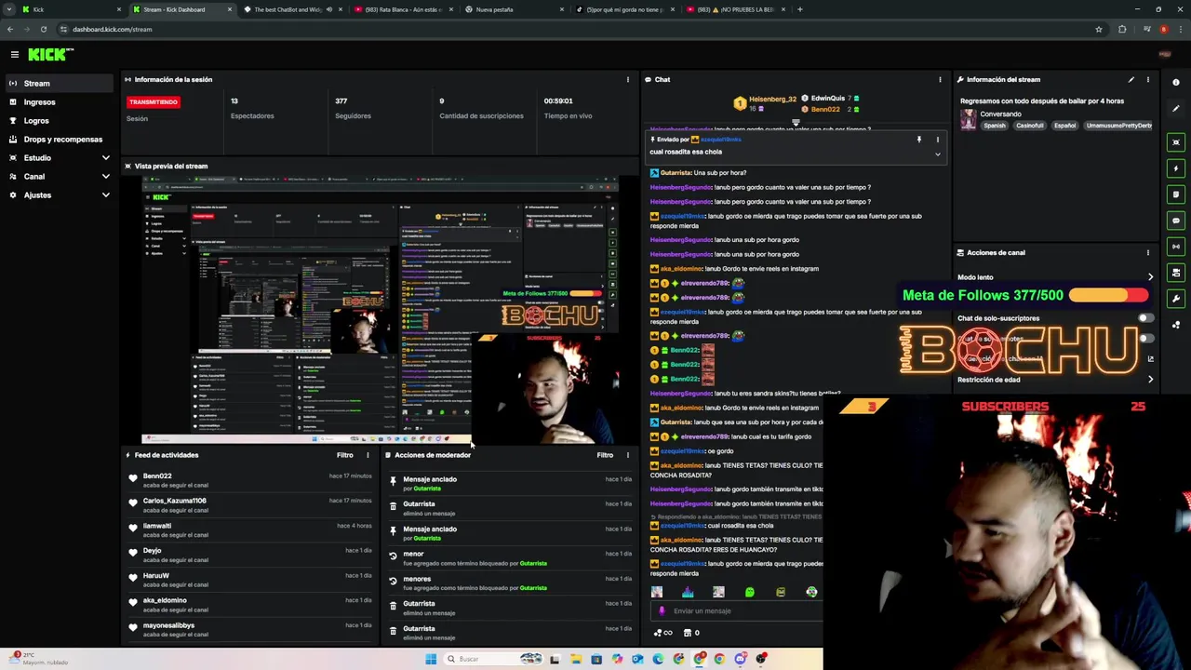Open the weather widget in taskbar
The width and height of the screenshot is (1191, 670).
[x=37, y=659]
